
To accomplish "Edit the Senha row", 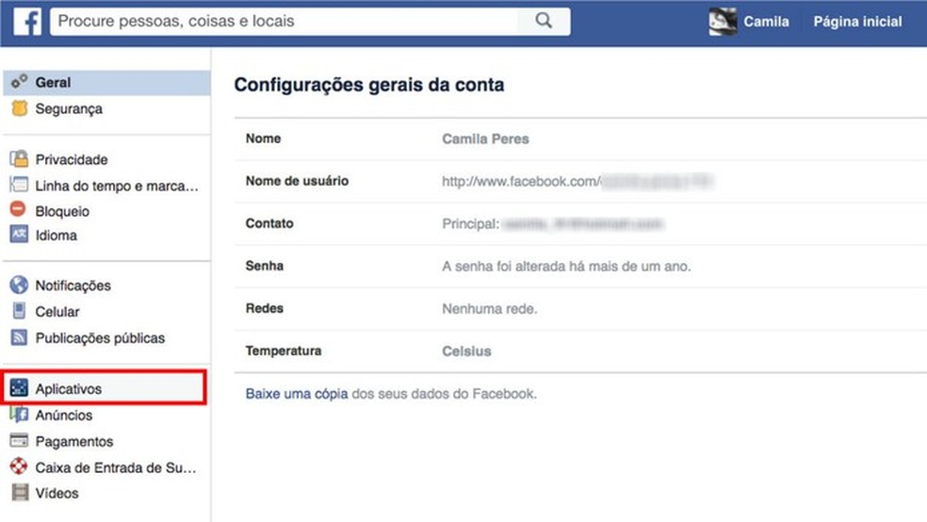I will (x=580, y=266).
